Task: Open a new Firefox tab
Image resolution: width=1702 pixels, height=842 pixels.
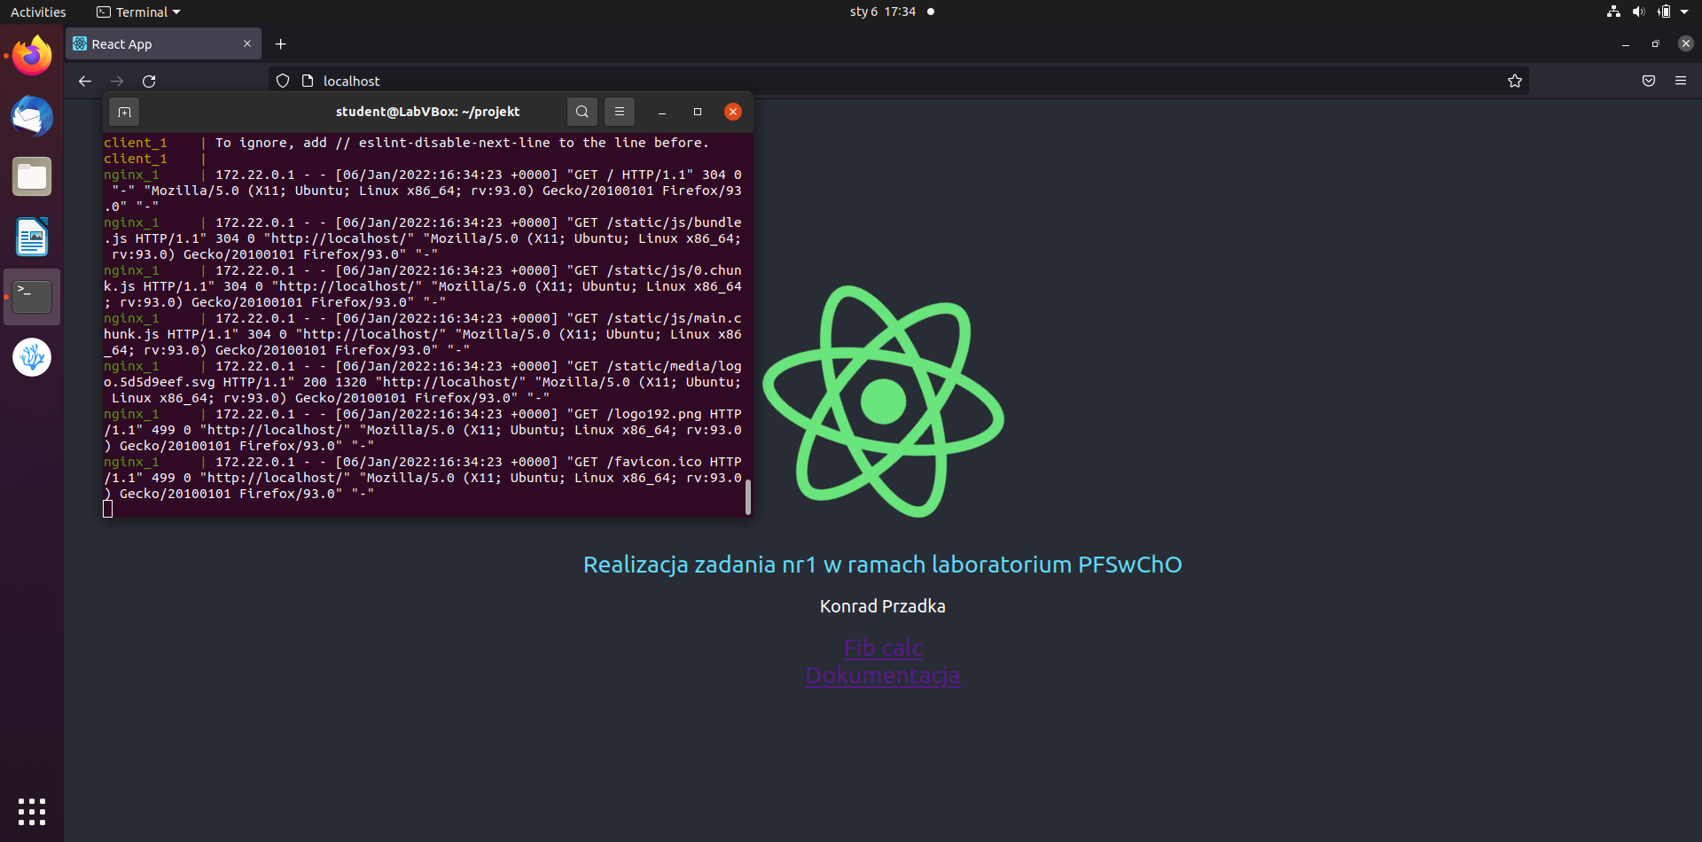Action: click(280, 44)
